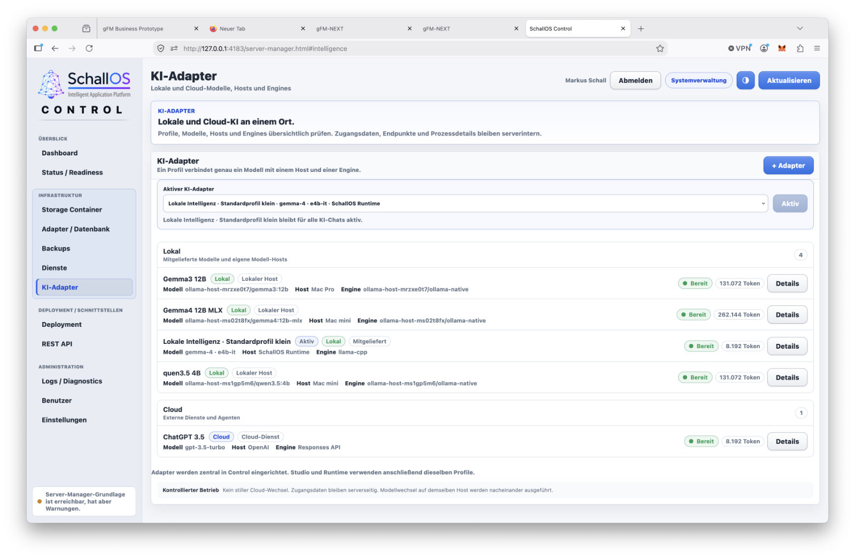Close the SchallOS Control tab

click(623, 29)
